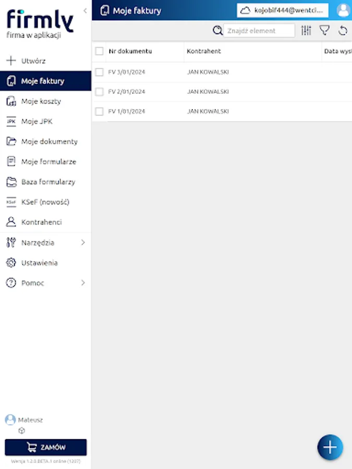Click version text Wersja 1.2.0 BETA.1

(46, 461)
